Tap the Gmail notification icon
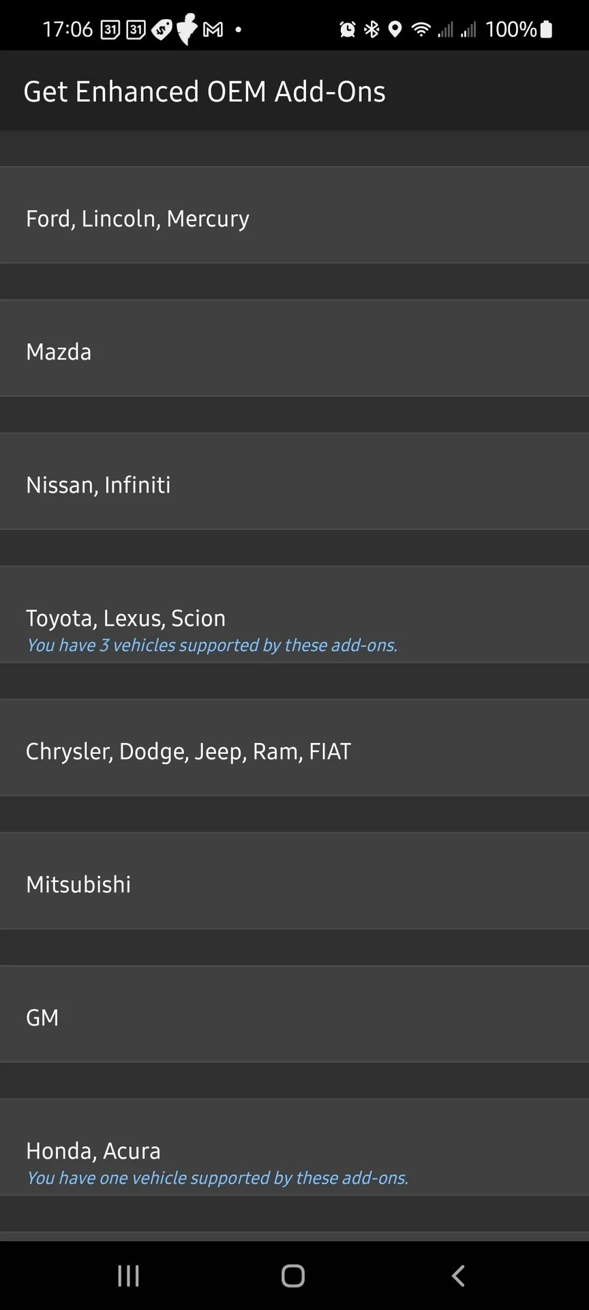The width and height of the screenshot is (589, 1310). click(213, 29)
